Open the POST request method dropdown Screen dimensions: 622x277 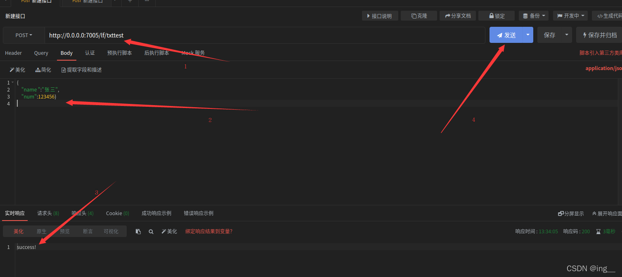24,35
